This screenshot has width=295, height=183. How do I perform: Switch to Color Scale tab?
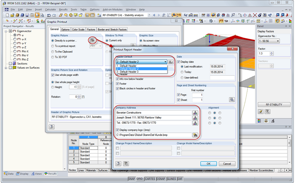point(78,29)
